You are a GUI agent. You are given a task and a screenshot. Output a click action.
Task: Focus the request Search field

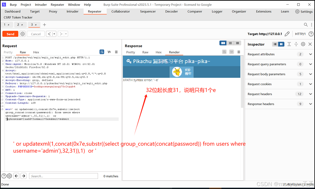tap(63, 176)
